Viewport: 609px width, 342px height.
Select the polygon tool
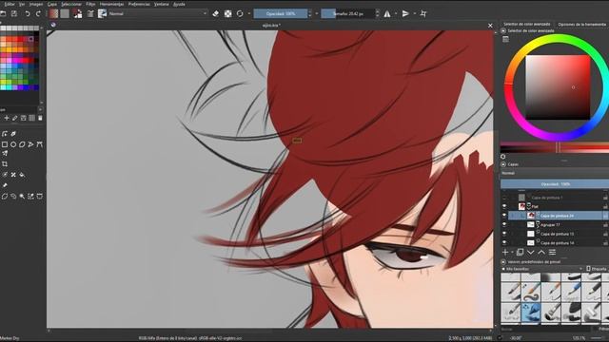22,144
